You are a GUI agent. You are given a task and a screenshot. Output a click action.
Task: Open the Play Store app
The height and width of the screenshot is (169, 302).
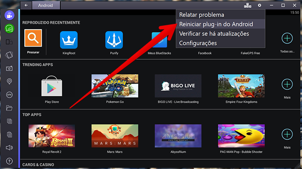52,86
